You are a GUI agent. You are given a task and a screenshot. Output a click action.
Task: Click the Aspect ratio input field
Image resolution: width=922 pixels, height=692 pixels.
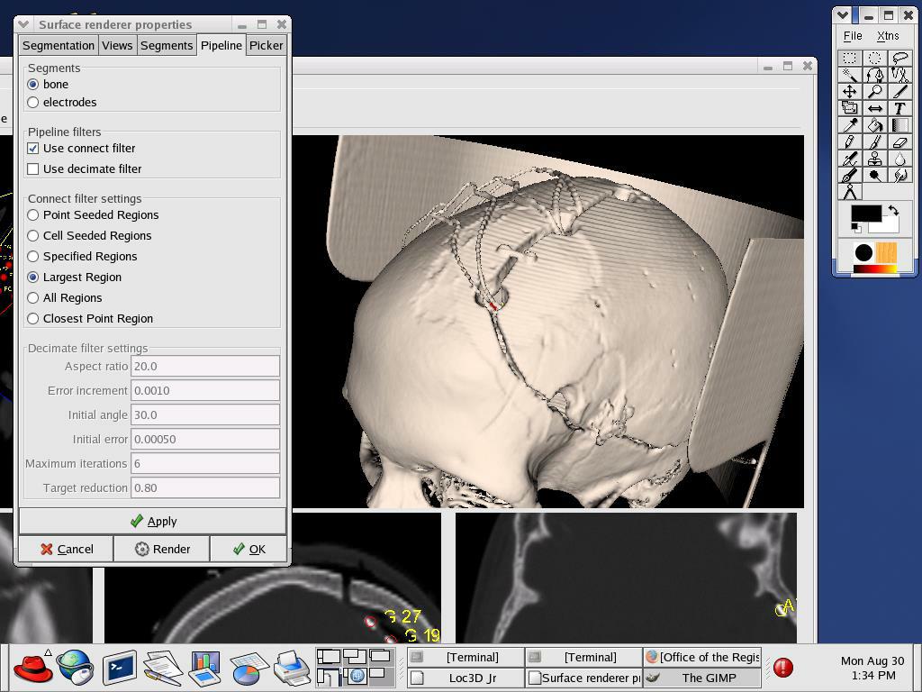[205, 366]
